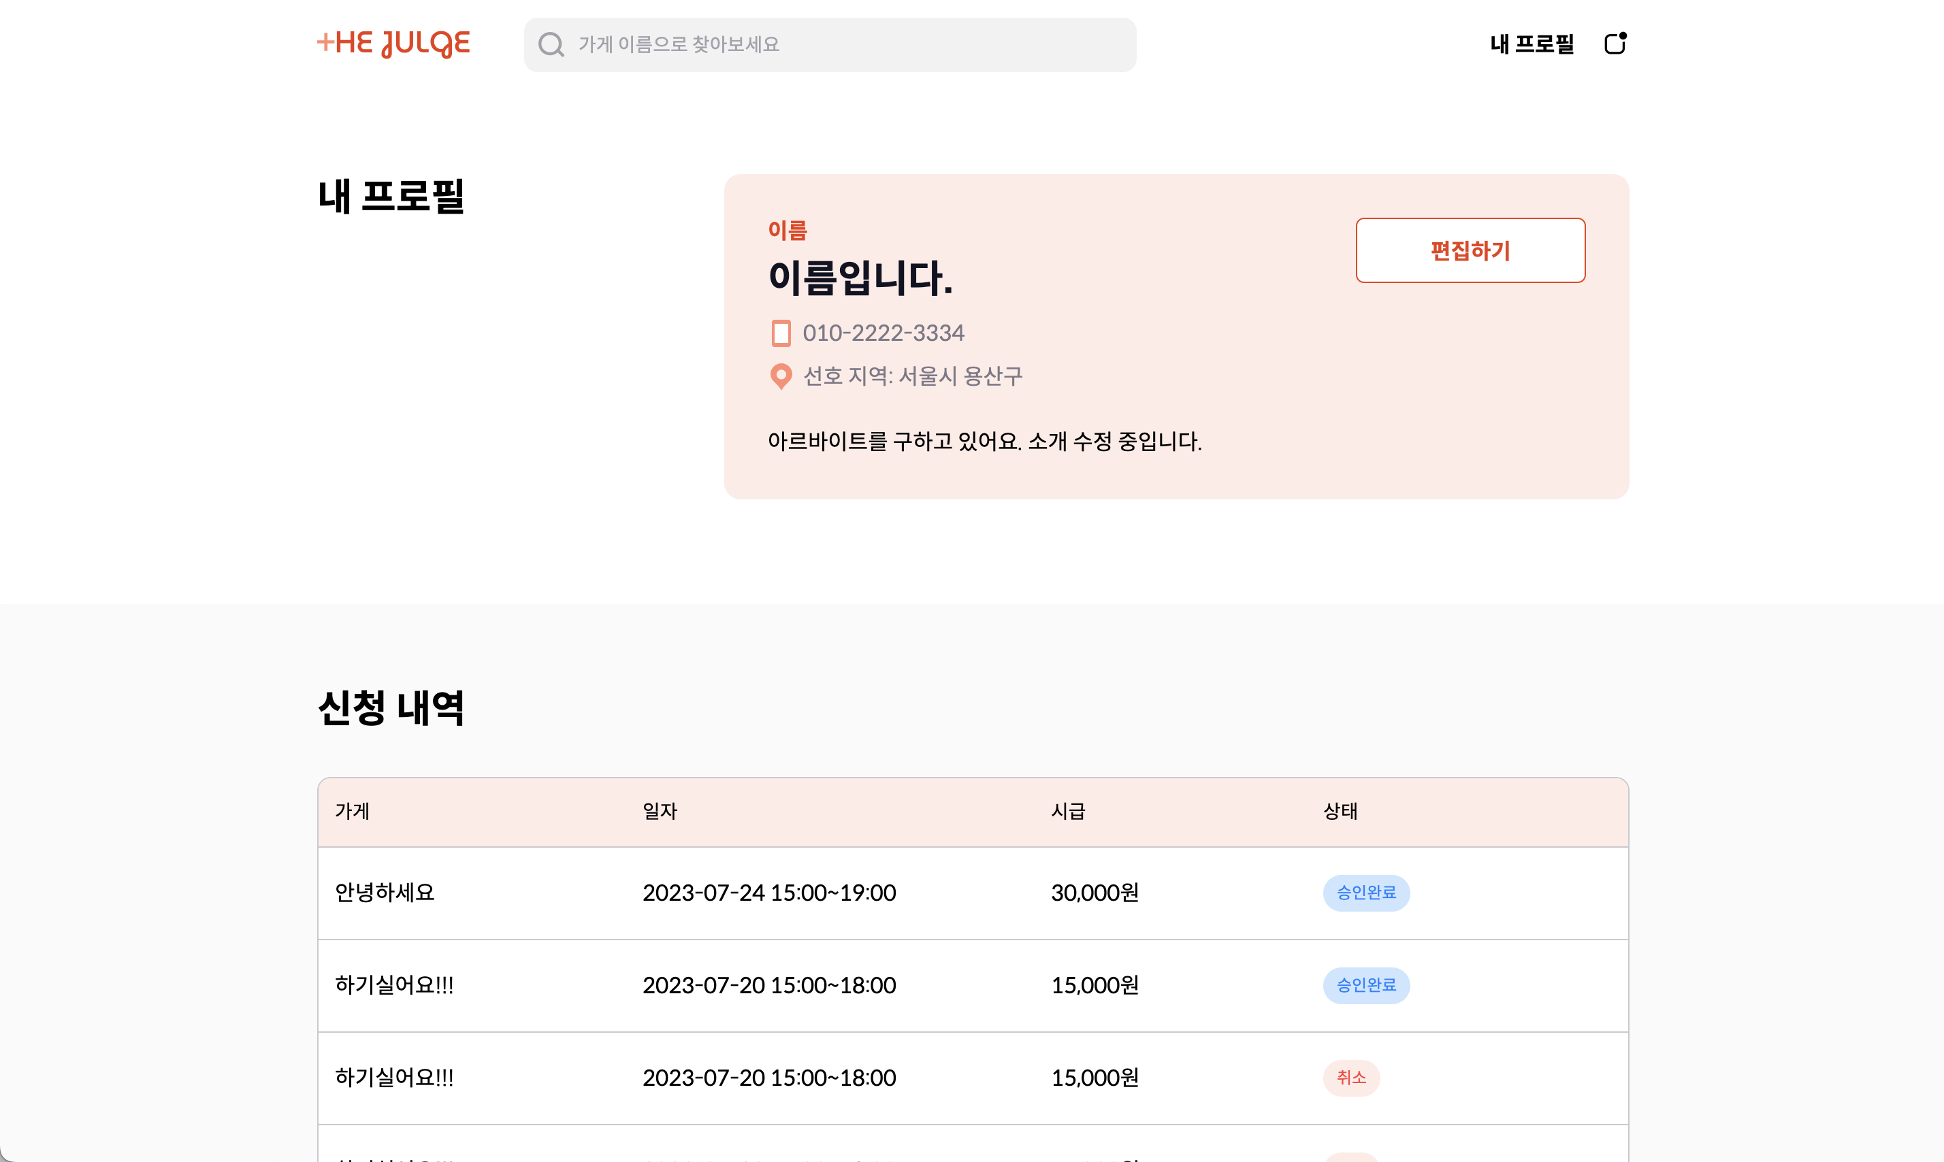Click the 취소 status badge
The height and width of the screenshot is (1162, 1944).
(1351, 1078)
